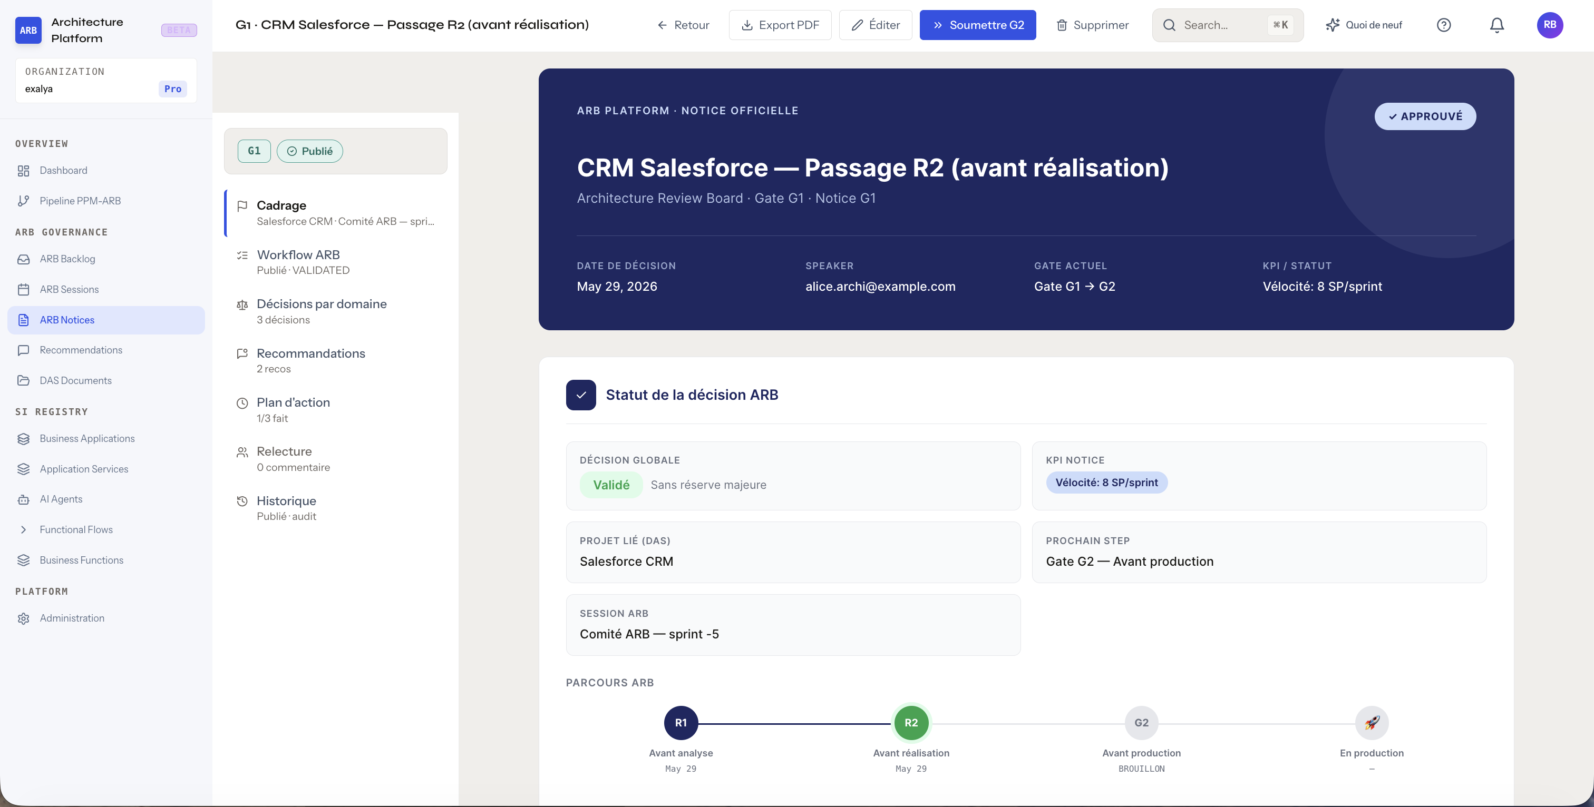This screenshot has height=807, width=1594.
Task: Click the G1 gate badge
Action: (254, 151)
